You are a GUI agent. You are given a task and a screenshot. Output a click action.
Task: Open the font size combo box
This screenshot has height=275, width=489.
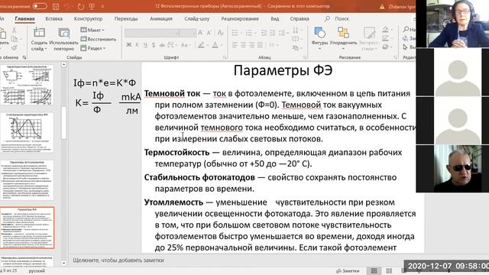coord(188,33)
